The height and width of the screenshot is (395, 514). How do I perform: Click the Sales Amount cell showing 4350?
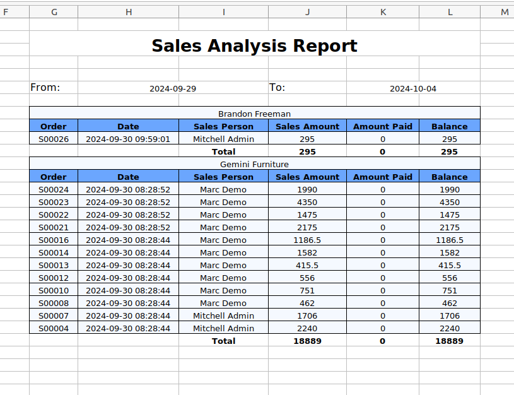[x=307, y=202]
